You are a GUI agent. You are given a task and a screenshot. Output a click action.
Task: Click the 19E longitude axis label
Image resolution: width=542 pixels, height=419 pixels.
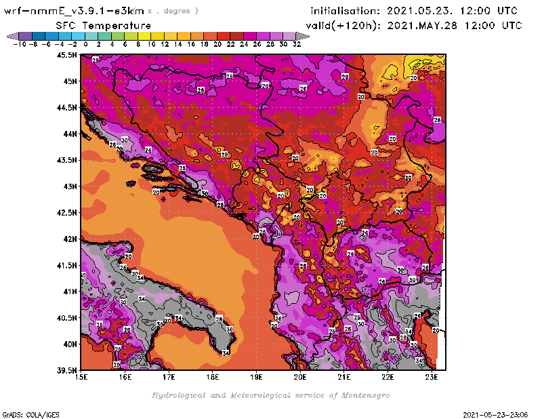pos(257,377)
